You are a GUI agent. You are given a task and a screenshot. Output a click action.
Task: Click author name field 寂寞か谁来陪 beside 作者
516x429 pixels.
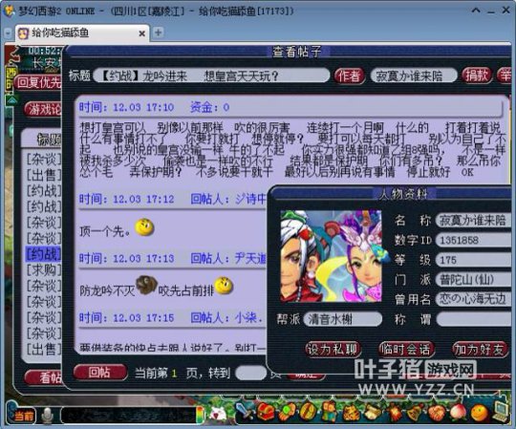coord(414,76)
